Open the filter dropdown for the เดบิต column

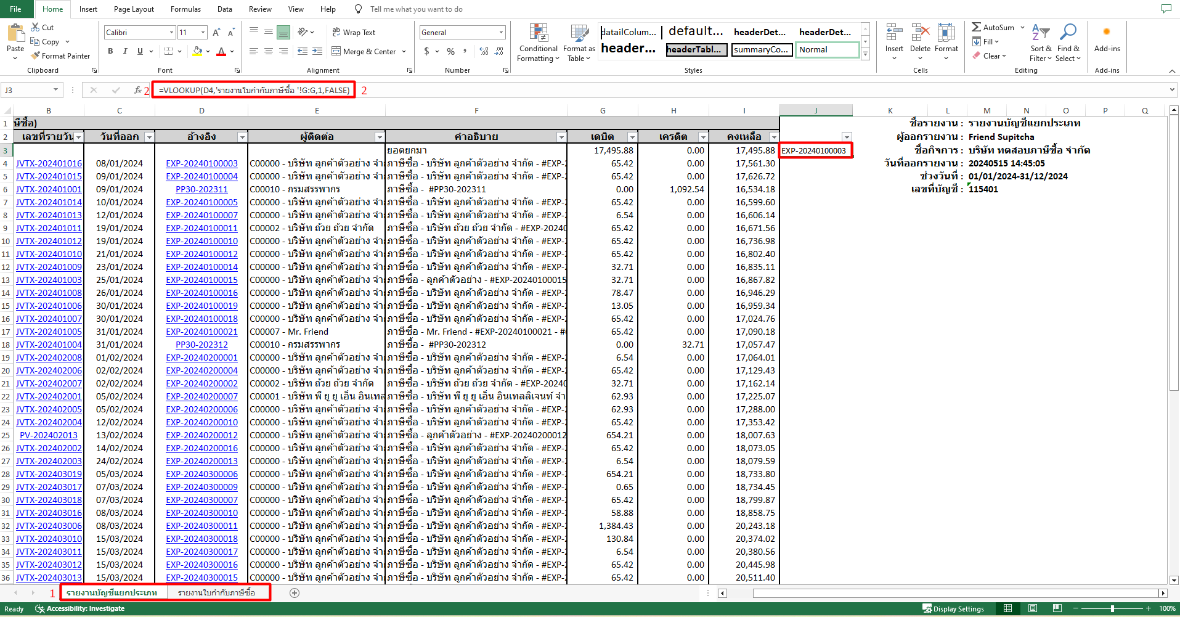click(632, 137)
